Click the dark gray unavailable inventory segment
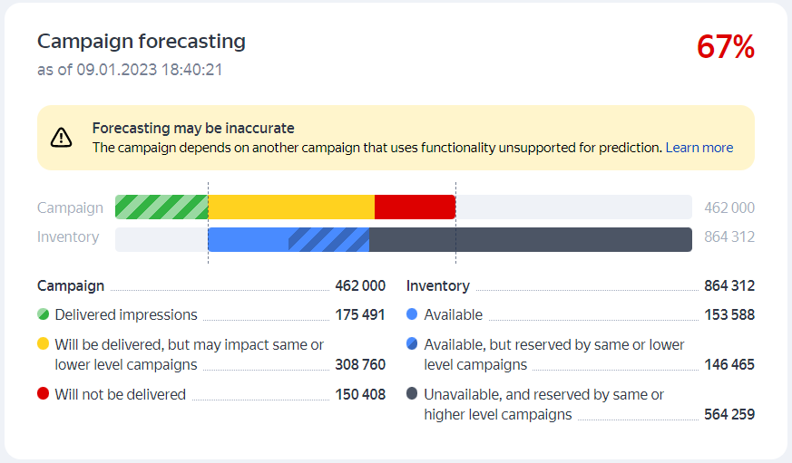Screen dimensions: 792x463 pyautogui.click(x=531, y=239)
